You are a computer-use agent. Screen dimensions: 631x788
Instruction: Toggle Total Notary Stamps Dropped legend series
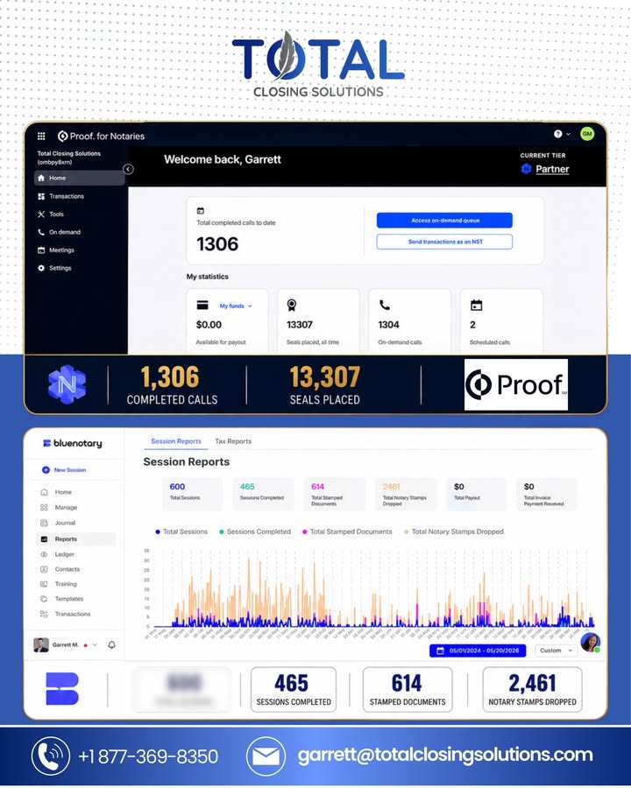453,531
